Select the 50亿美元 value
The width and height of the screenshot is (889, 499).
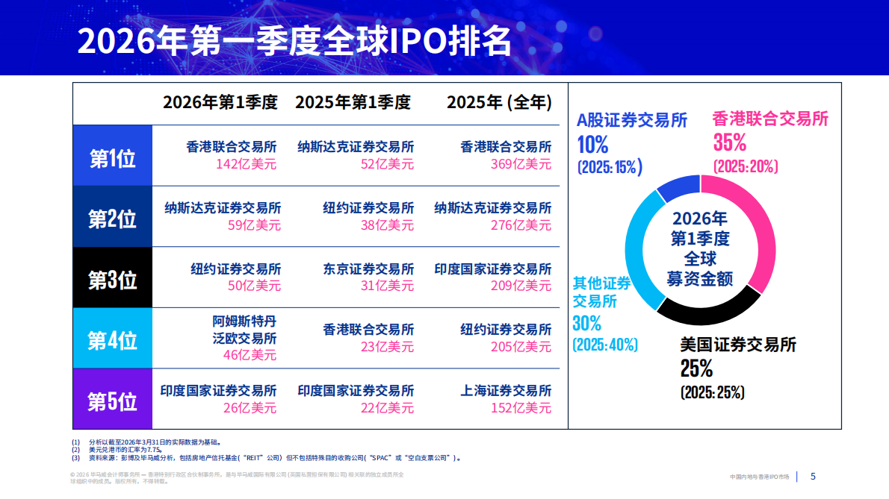(x=255, y=286)
